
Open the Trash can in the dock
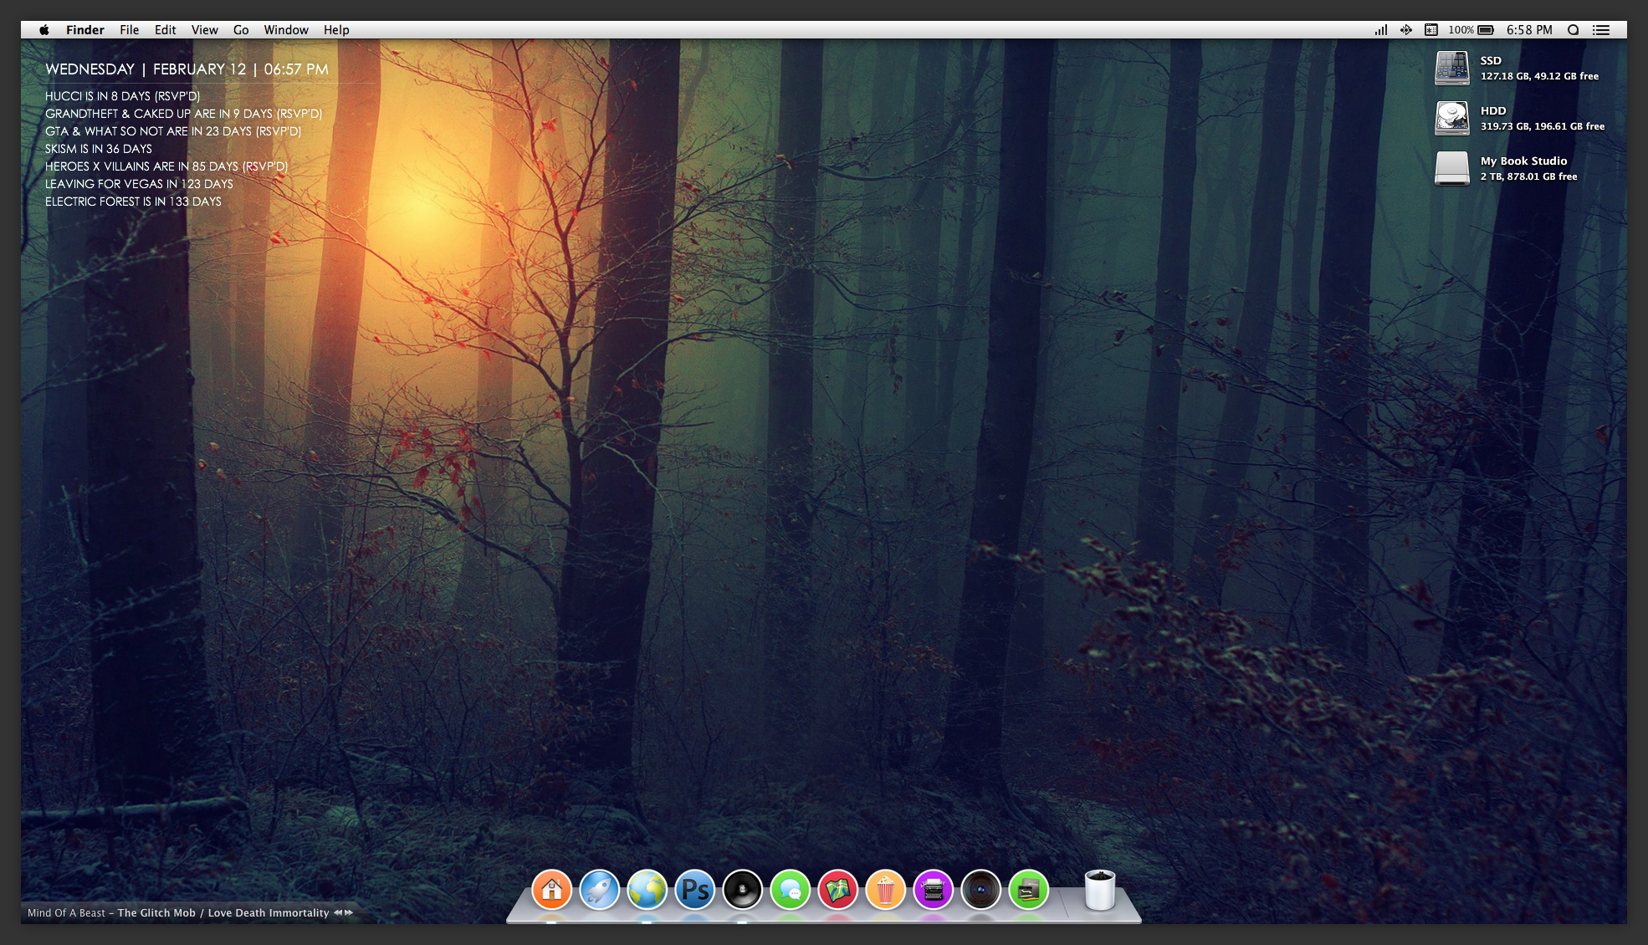pos(1099,890)
